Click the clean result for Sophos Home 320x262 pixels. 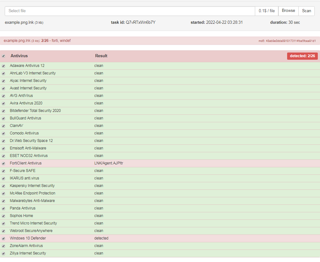[99, 216]
